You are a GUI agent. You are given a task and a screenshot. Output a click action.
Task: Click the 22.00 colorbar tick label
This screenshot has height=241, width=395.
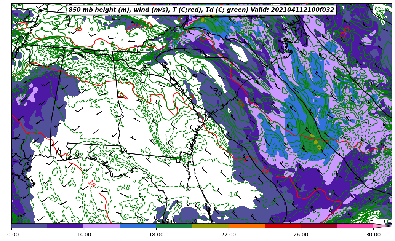point(229,235)
